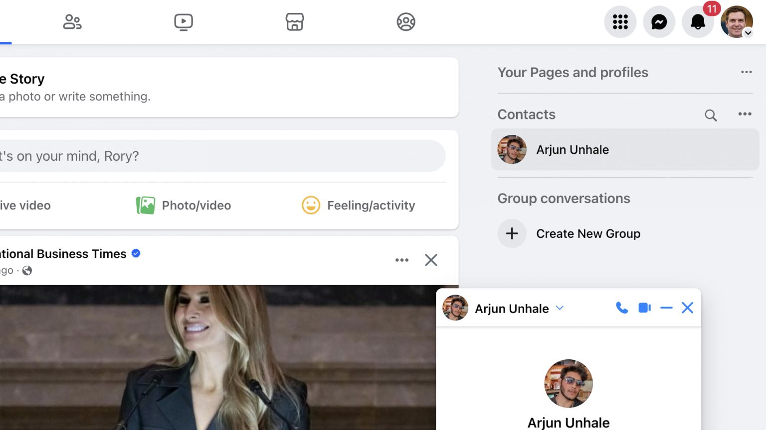Image resolution: width=766 pixels, height=430 pixels.
Task: Open the Friends tab icon
Action: point(72,22)
